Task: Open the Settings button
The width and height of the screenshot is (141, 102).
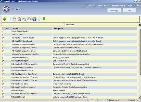Action: (x=114, y=11)
